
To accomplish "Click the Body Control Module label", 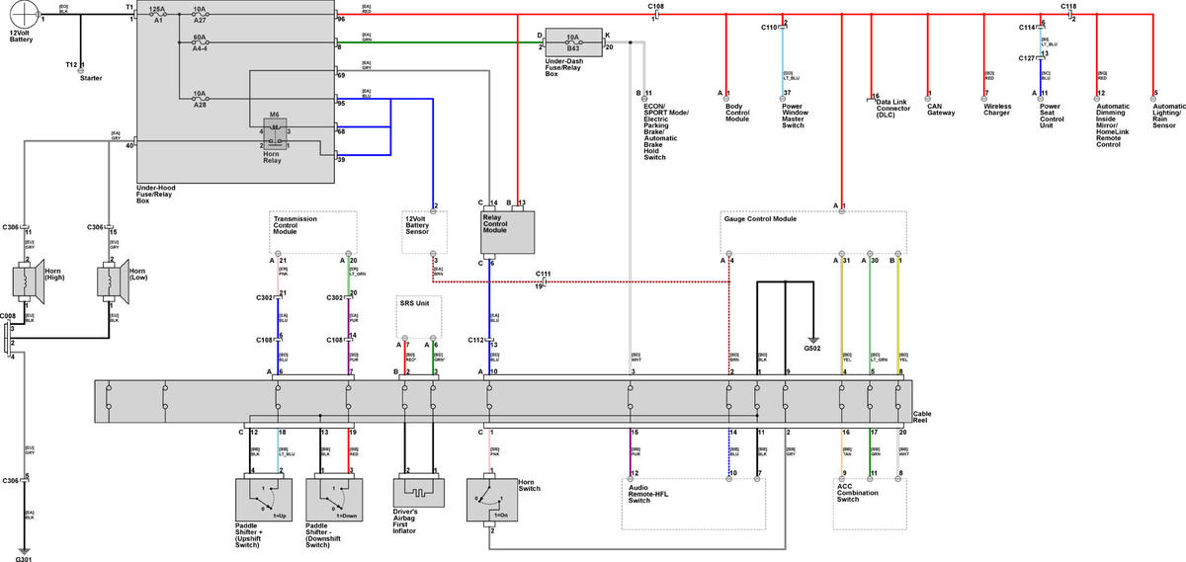I will 740,112.
